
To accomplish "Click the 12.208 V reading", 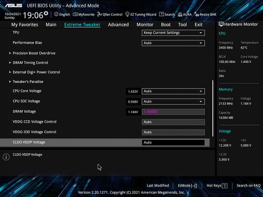I will (225, 145).
